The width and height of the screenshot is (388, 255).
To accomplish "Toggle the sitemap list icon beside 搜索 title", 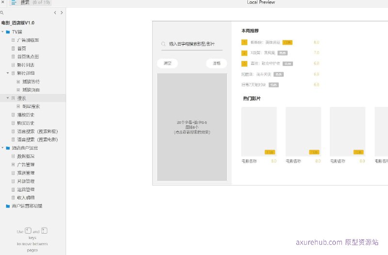I will click(x=14, y=2).
